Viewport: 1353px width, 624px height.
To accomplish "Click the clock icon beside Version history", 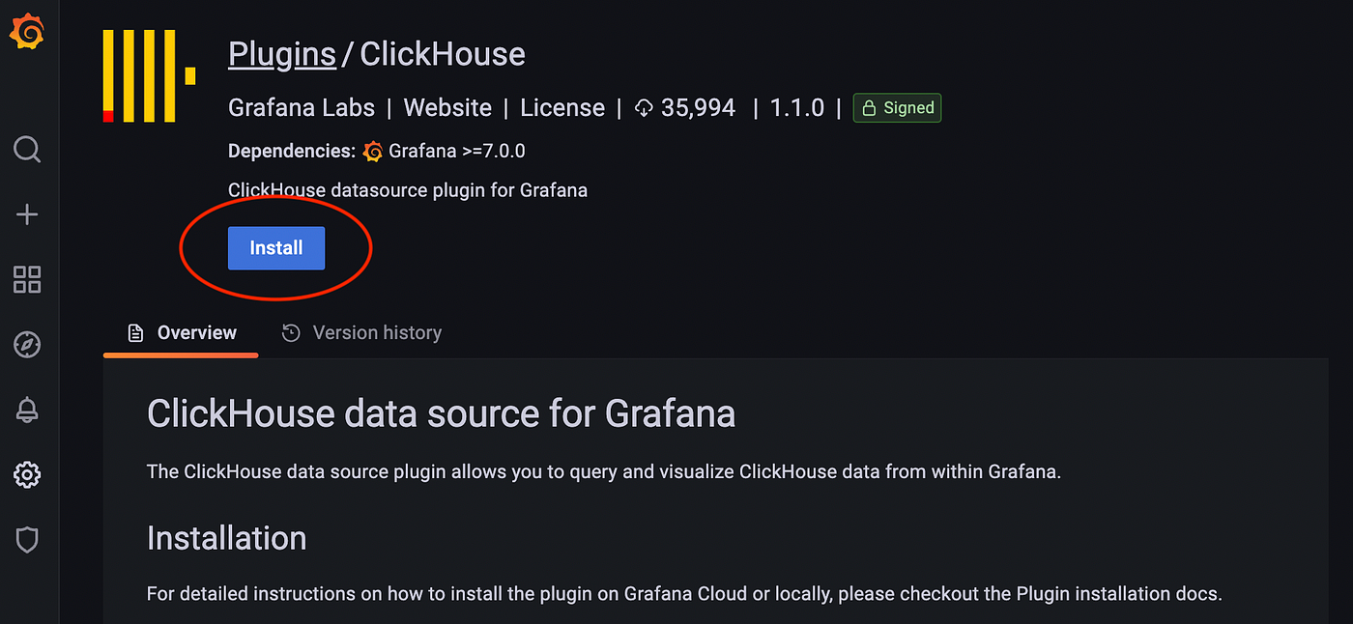I will click(291, 332).
